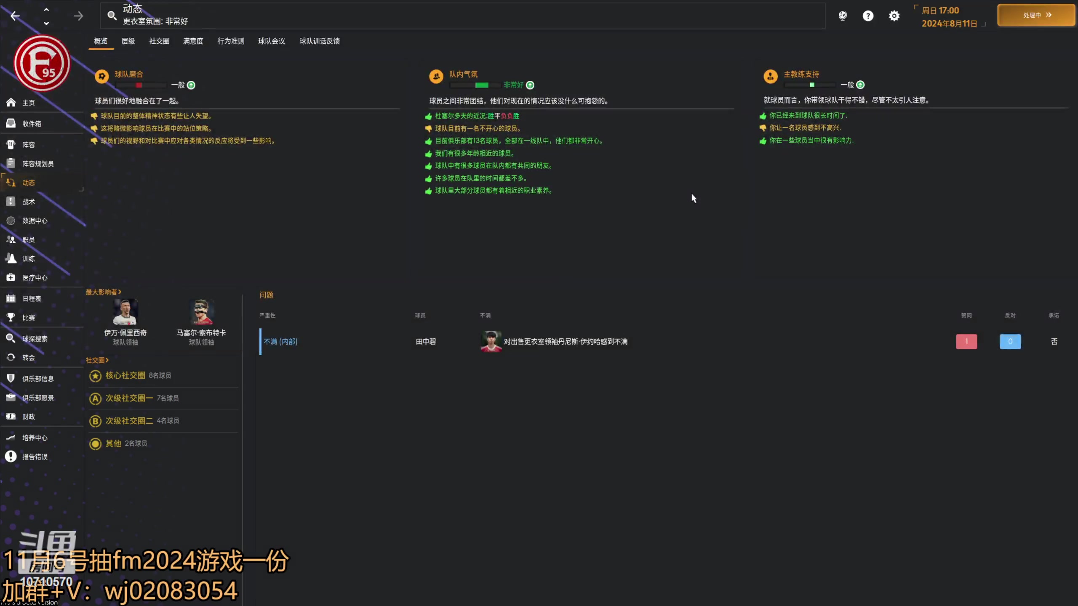Image resolution: width=1078 pixels, height=606 pixels.
Task: Click the search magnifier icon
Action: point(112,16)
